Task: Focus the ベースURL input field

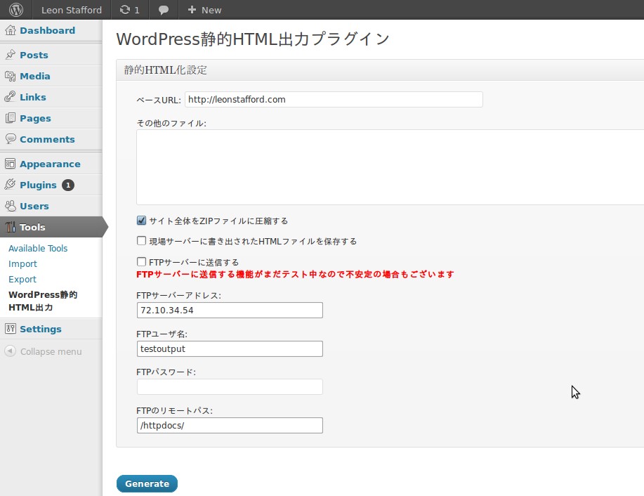Action: pos(334,100)
